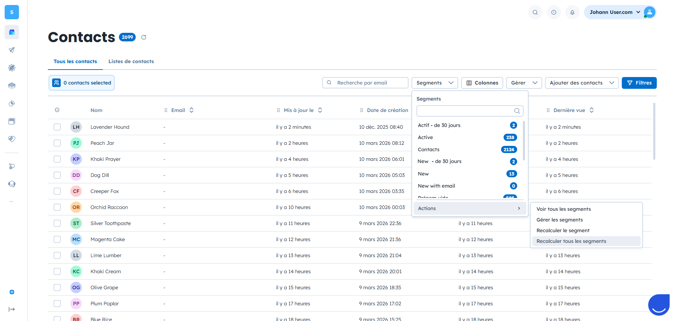Expand the Ajouter des contacts dropdown
Image resolution: width=675 pixels, height=321 pixels.
click(x=582, y=83)
